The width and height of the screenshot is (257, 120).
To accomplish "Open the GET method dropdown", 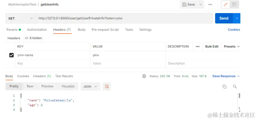I will click(20, 18).
